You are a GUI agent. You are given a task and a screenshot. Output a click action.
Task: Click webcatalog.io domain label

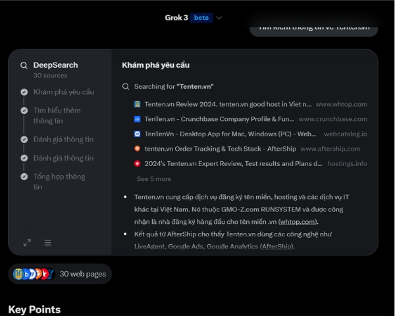click(346, 134)
